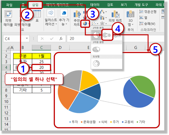Insert a 승패(W) sparkline
This screenshot has width=169, height=135.
[x=147, y=24]
